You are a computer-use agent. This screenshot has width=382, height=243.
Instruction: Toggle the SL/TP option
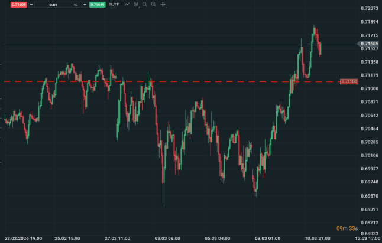coord(114,4)
